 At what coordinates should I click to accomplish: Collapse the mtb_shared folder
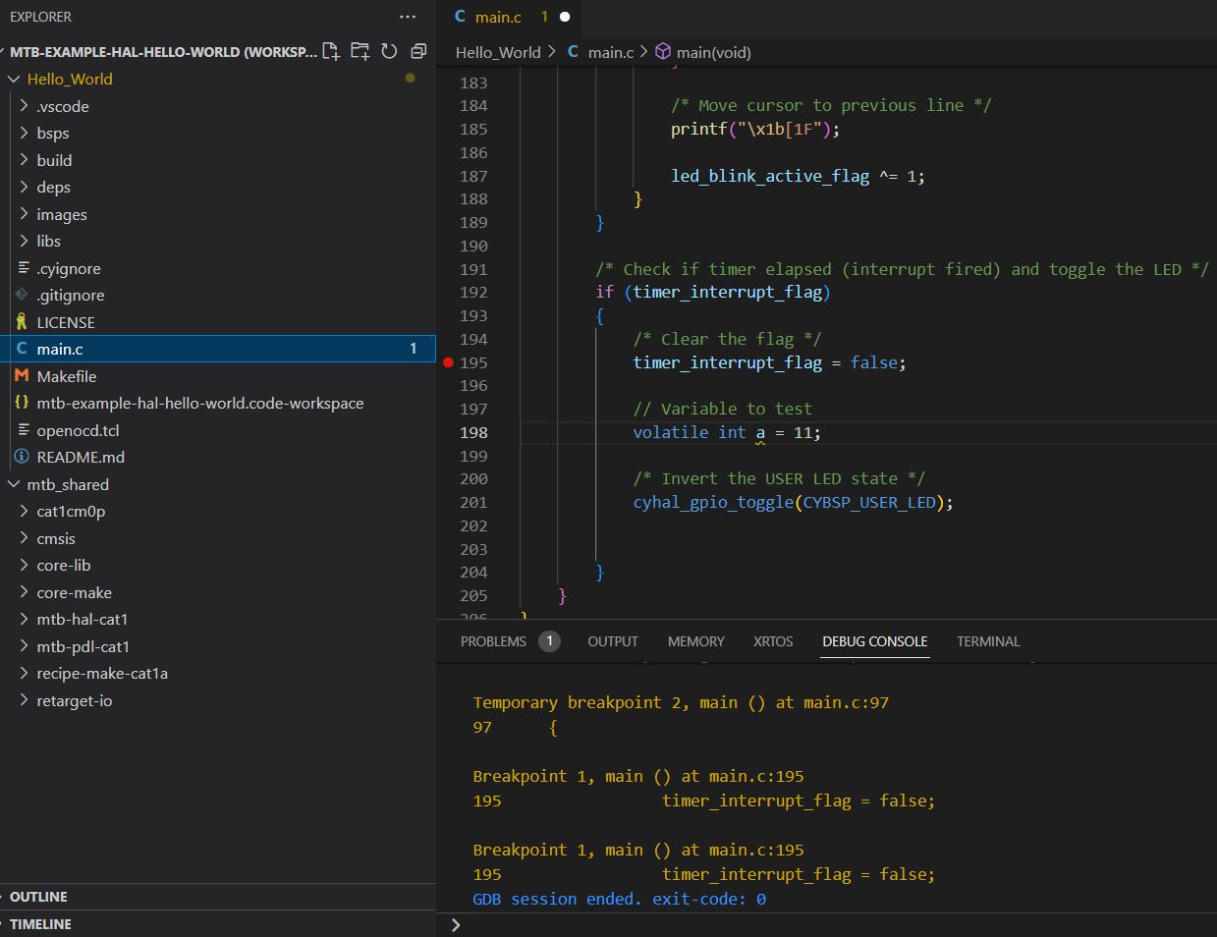tap(14, 484)
